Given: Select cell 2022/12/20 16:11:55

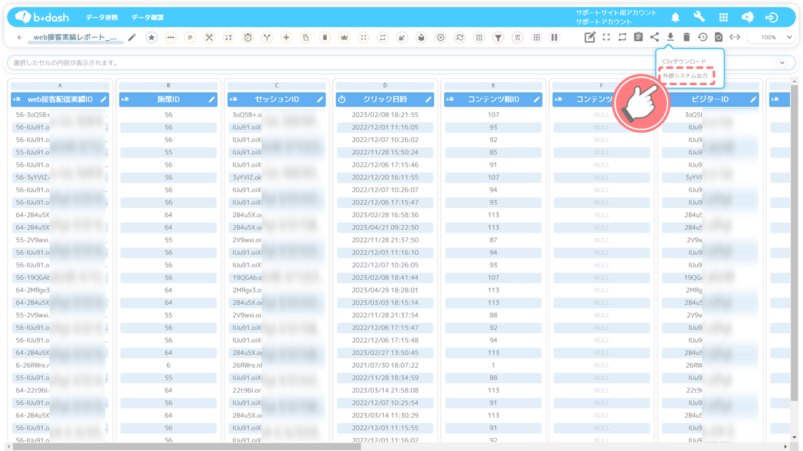Looking at the screenshot, I should tap(385, 177).
